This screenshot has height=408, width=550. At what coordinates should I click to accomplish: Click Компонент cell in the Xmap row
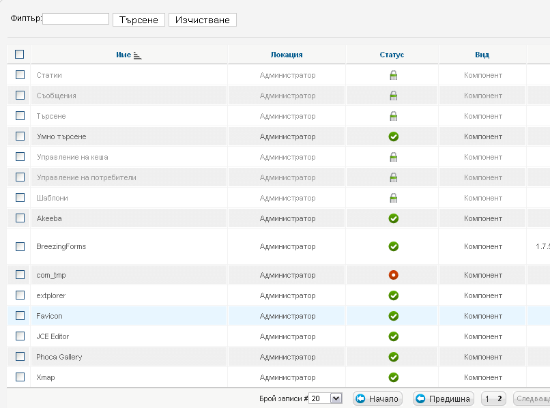483,377
